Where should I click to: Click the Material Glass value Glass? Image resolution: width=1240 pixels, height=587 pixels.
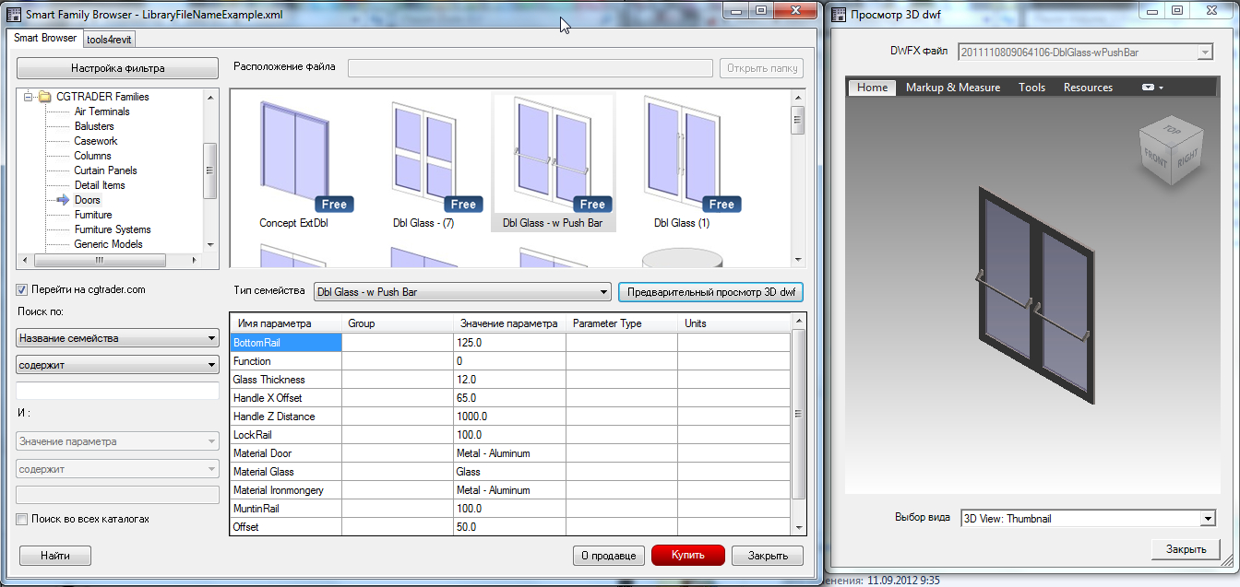509,472
